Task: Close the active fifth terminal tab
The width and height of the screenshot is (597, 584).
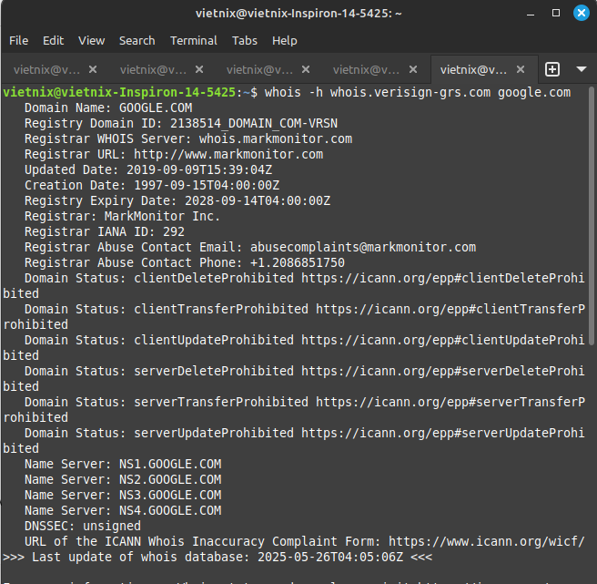Action: [521, 69]
